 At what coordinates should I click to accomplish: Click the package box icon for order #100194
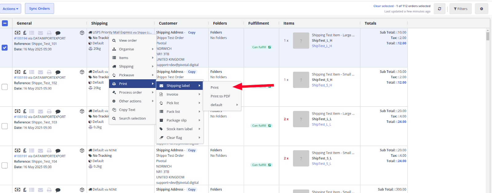[x=82, y=33]
